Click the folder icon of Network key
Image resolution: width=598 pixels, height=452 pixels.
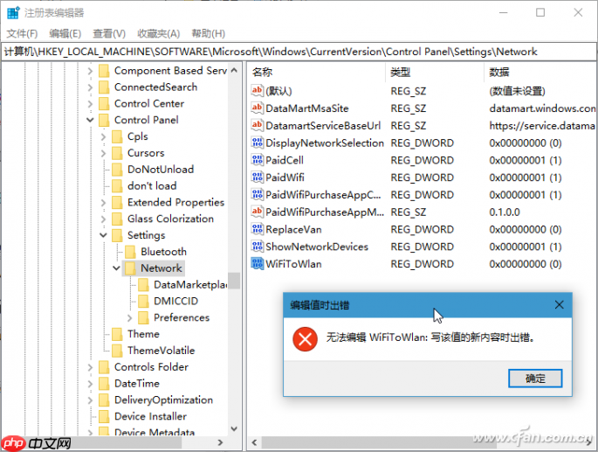click(130, 268)
